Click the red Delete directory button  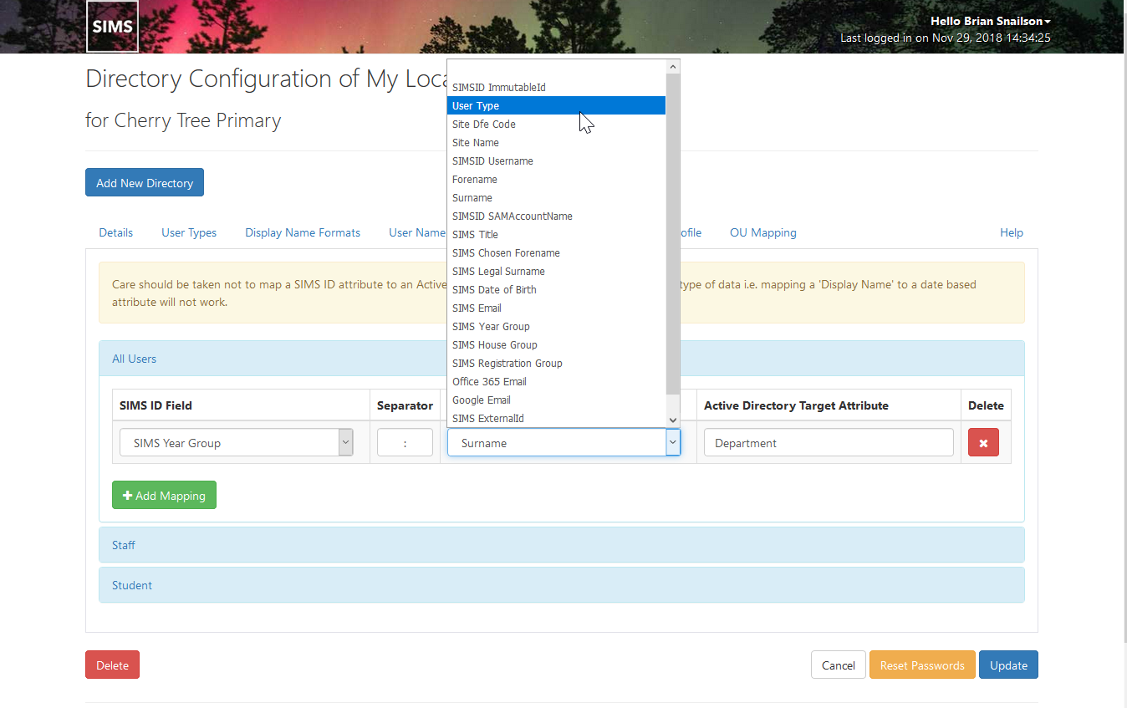click(x=112, y=665)
